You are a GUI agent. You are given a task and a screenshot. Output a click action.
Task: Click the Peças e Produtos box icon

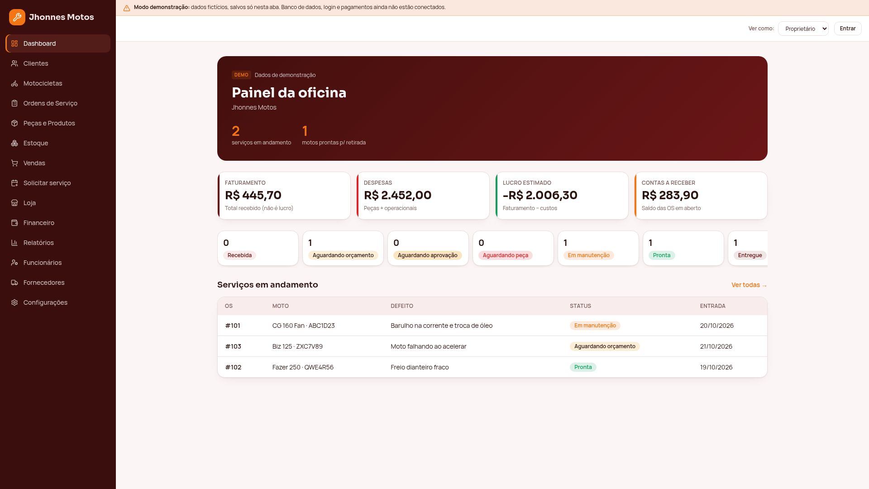(x=14, y=123)
